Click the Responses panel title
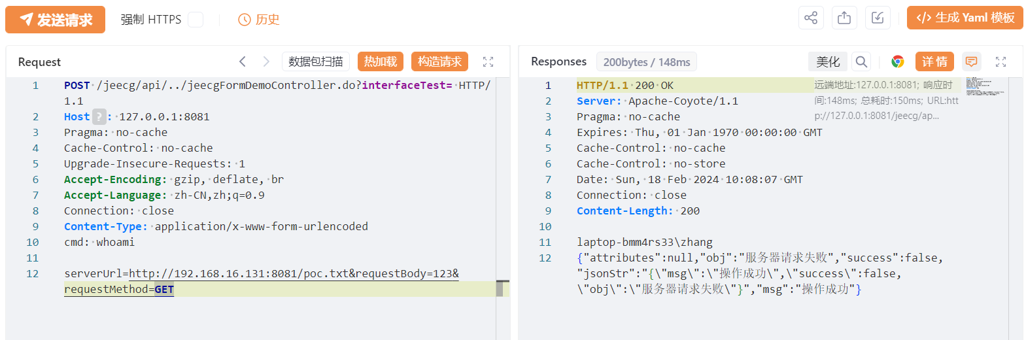Image resolution: width=1026 pixels, height=340 pixels. click(559, 61)
